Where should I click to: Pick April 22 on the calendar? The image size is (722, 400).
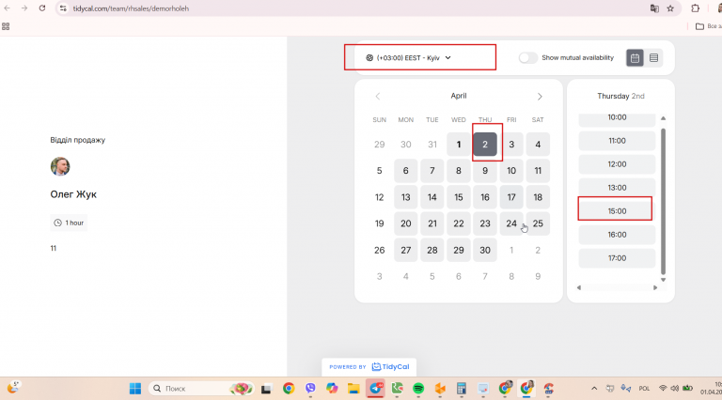point(458,223)
